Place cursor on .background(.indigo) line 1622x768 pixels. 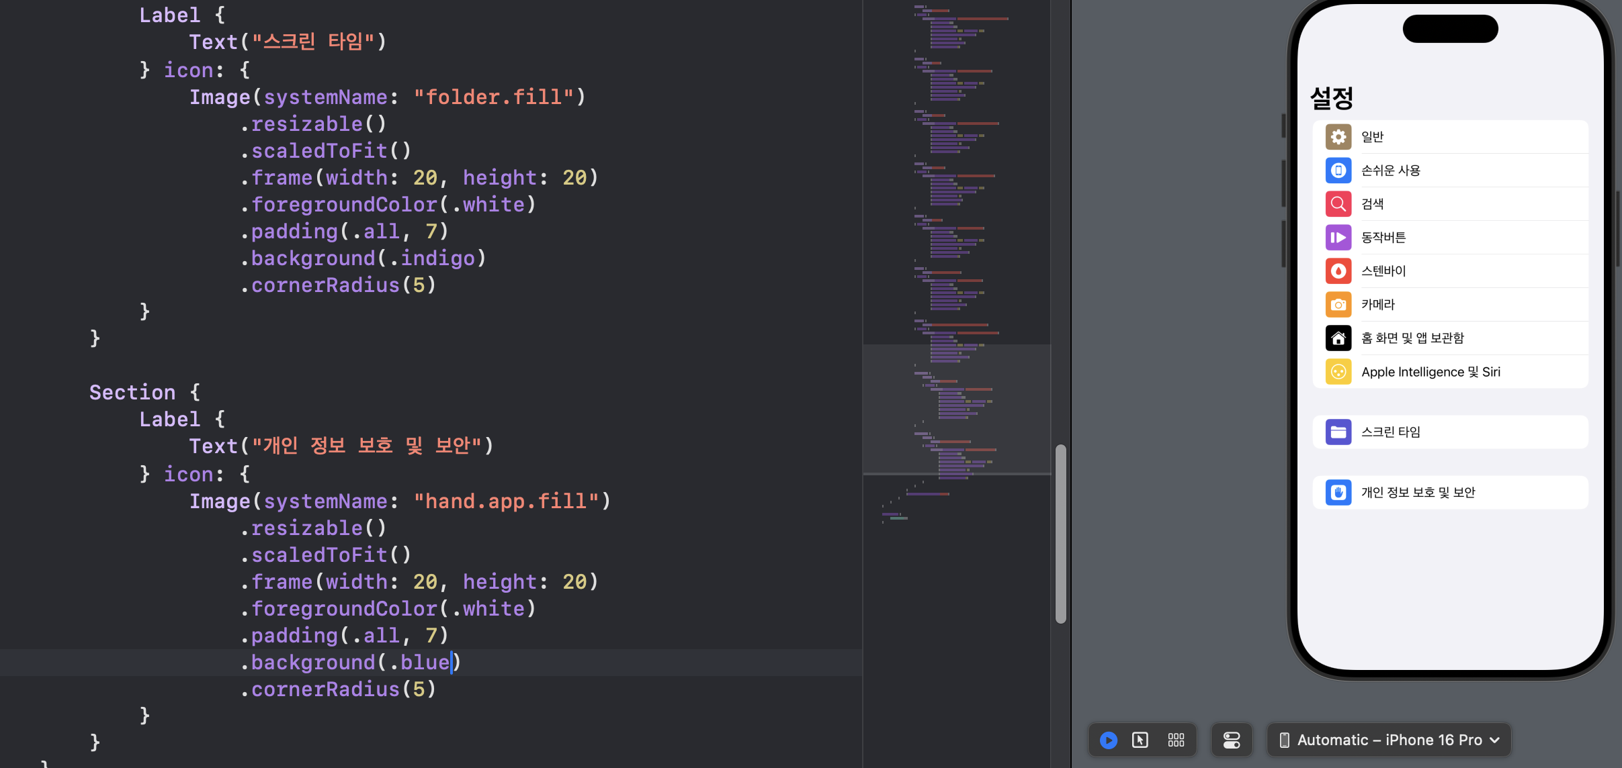(x=363, y=258)
